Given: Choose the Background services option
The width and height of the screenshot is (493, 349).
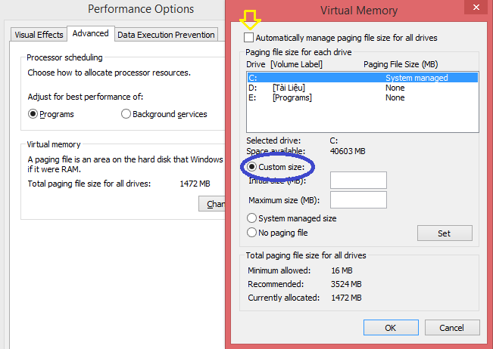Looking at the screenshot, I should coord(126,114).
